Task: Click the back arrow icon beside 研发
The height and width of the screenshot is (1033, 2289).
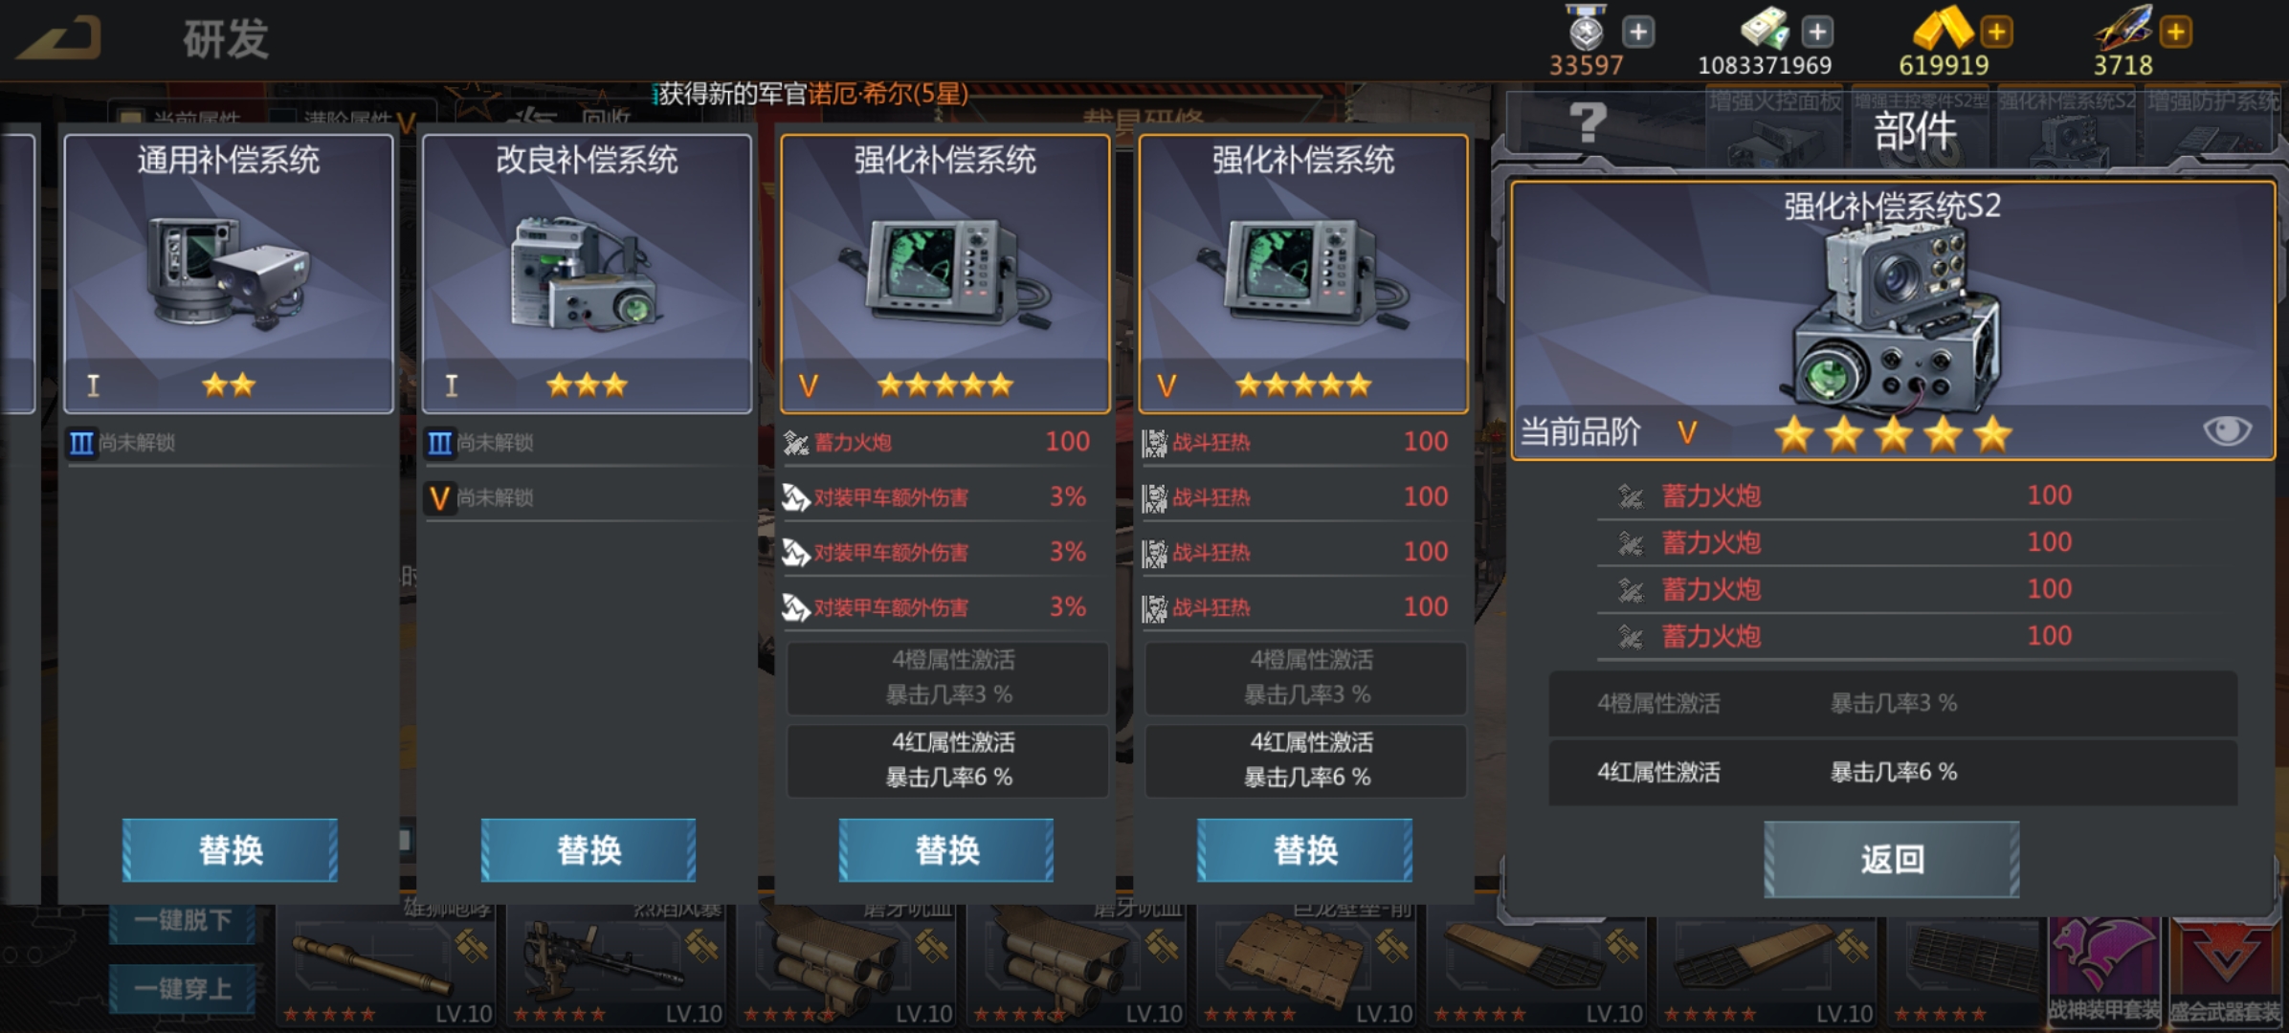Action: tap(59, 38)
